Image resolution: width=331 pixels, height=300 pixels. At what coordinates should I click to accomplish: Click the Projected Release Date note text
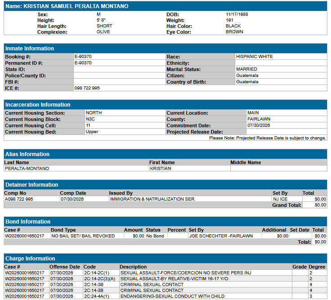pos(268,138)
